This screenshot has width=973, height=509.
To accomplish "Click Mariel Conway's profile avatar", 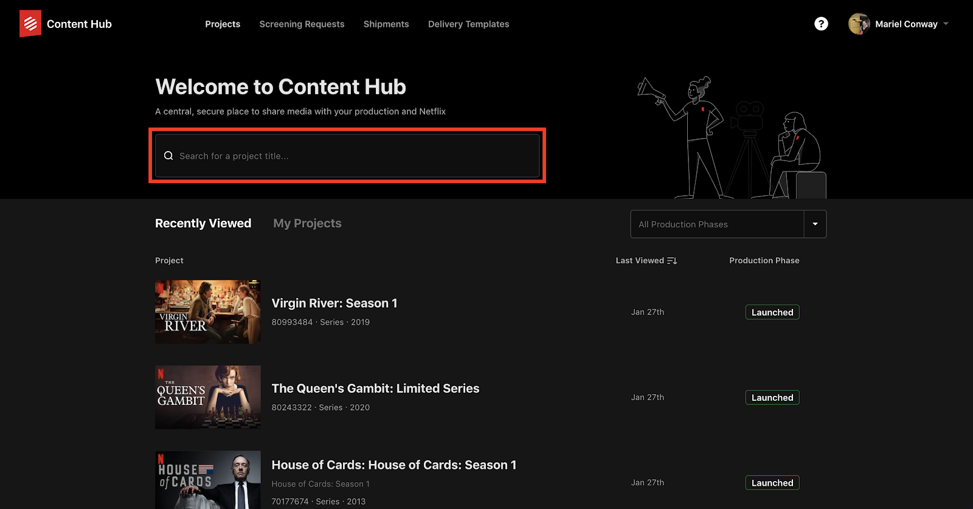I will click(x=859, y=24).
